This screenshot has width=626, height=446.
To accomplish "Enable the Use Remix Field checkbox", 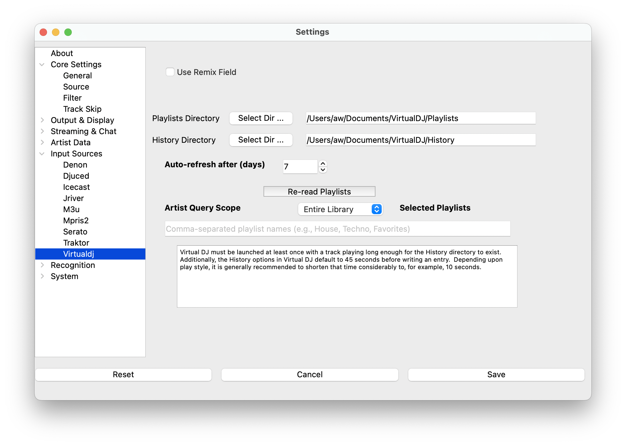I will pyautogui.click(x=170, y=72).
